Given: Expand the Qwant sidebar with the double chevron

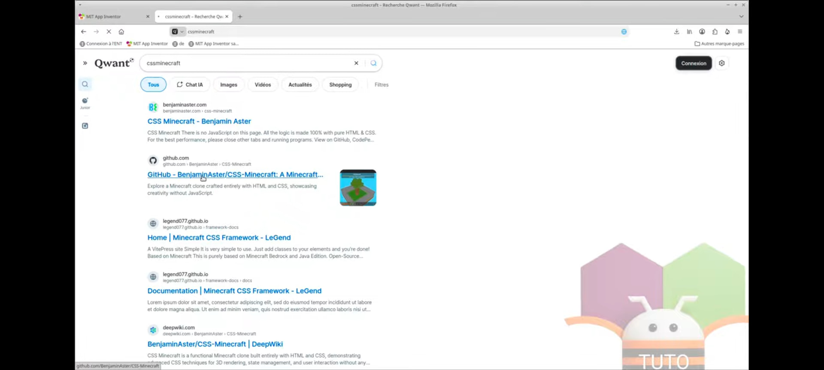Looking at the screenshot, I should click(x=85, y=63).
